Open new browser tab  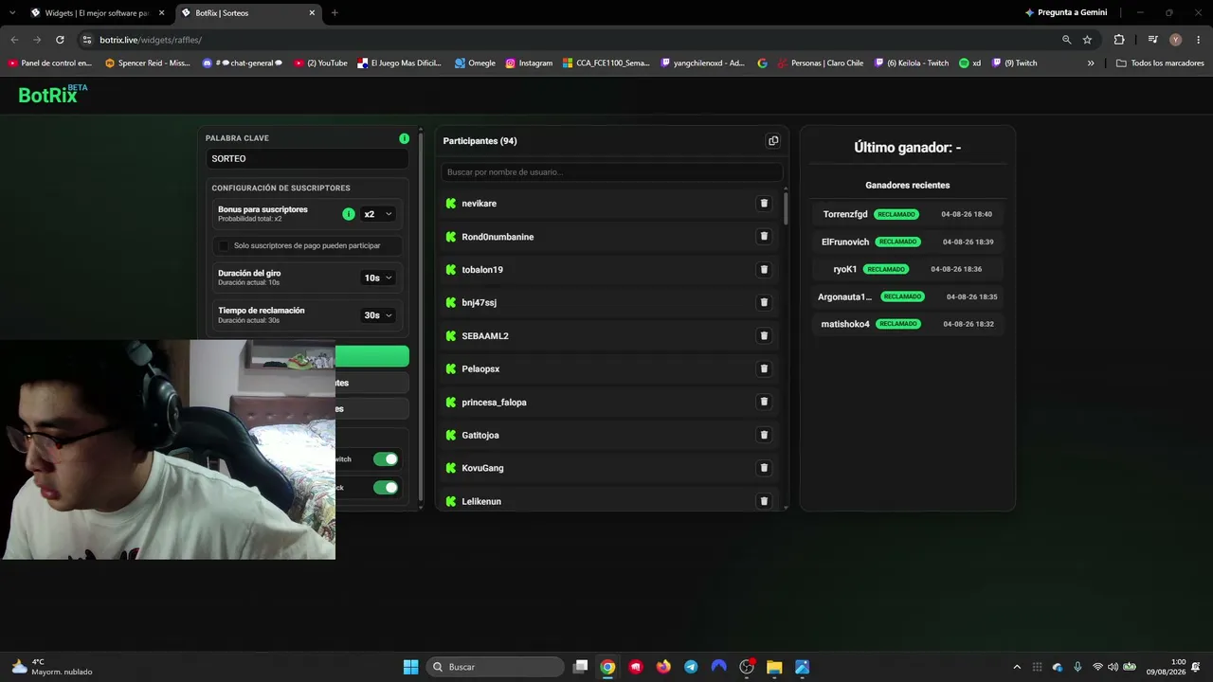point(335,13)
